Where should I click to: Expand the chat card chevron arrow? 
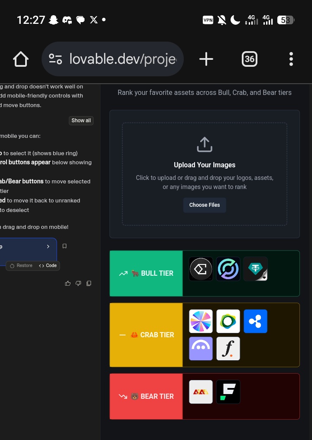click(48, 246)
